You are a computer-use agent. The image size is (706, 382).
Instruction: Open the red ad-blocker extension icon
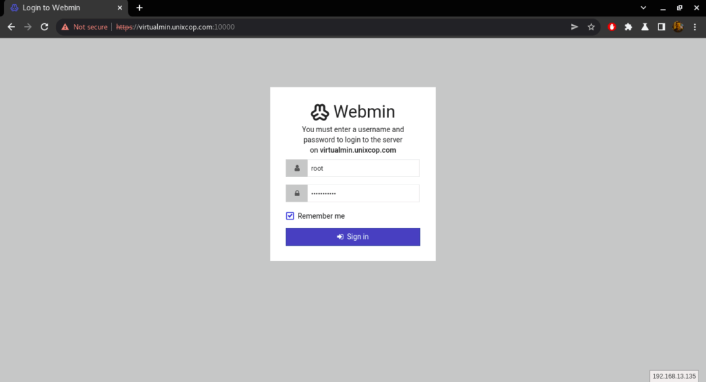tap(612, 27)
